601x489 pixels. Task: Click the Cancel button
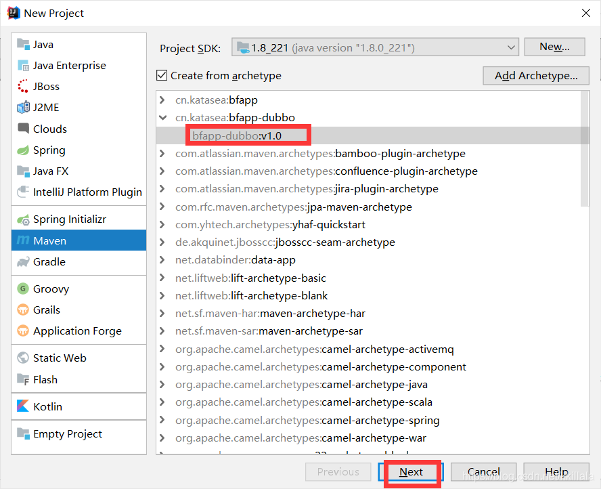pos(484,472)
